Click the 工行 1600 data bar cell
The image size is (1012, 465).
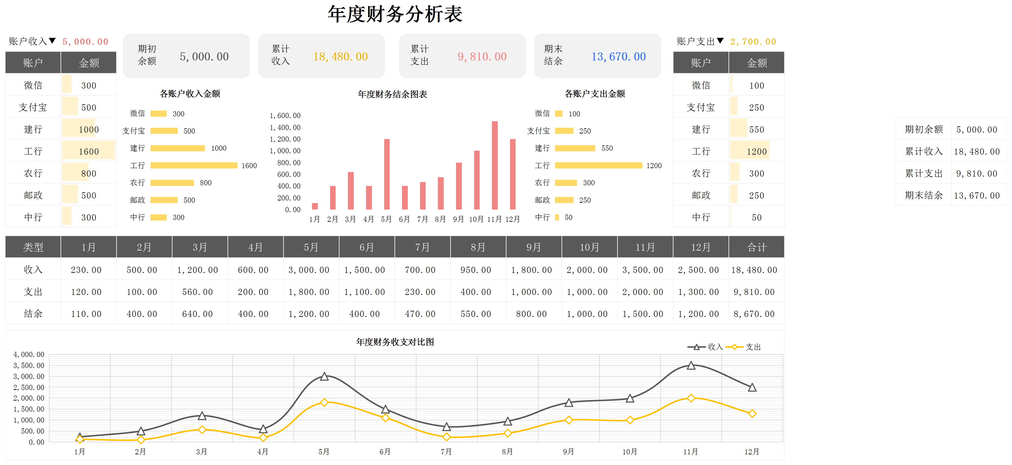pyautogui.click(x=89, y=151)
